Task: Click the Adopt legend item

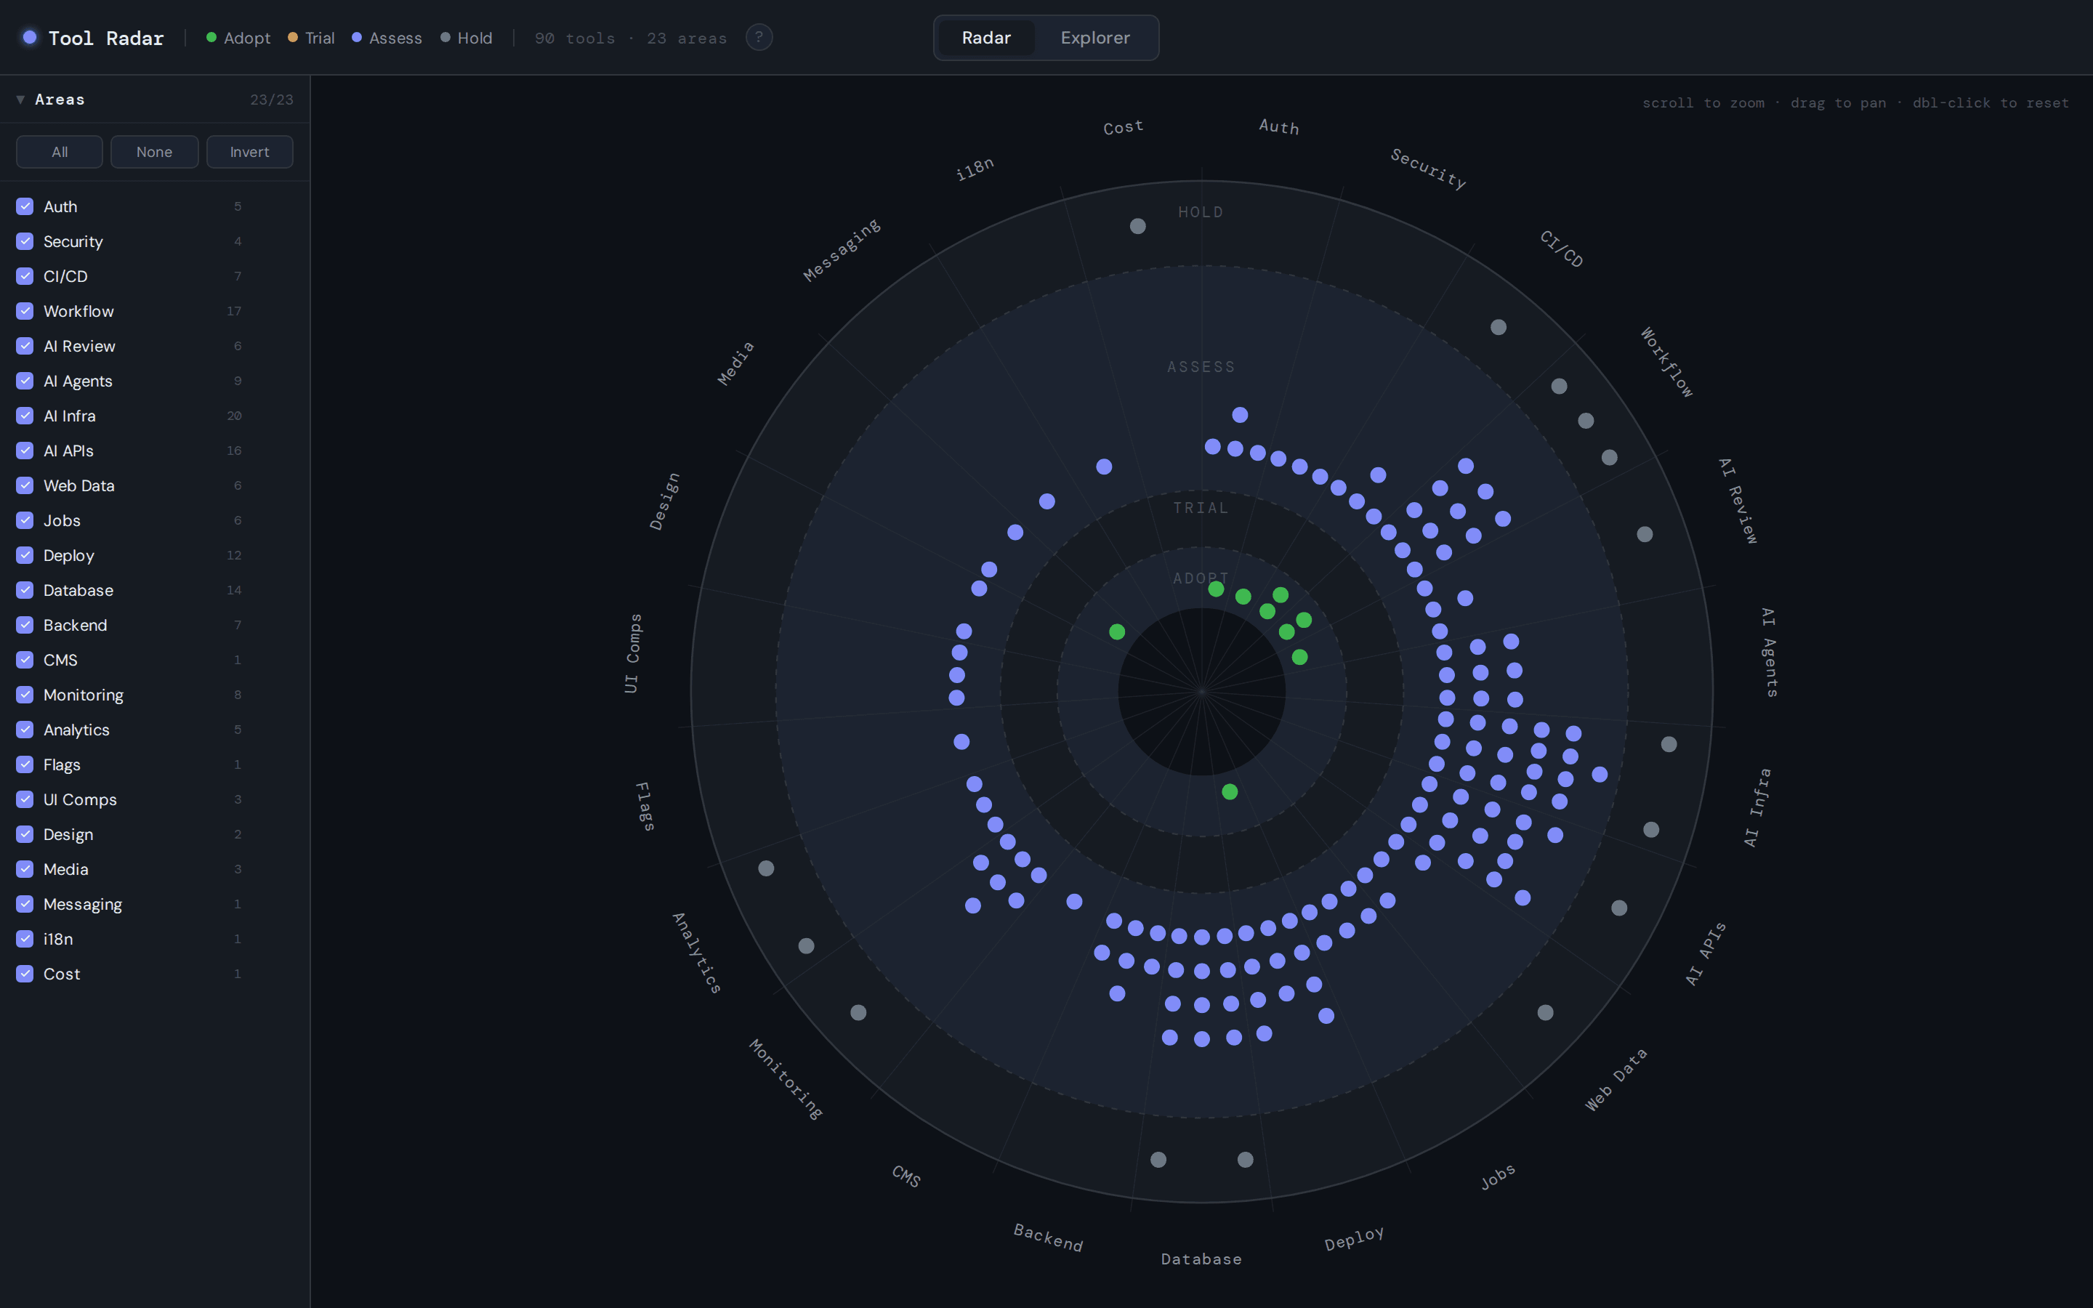Action: click(x=238, y=38)
